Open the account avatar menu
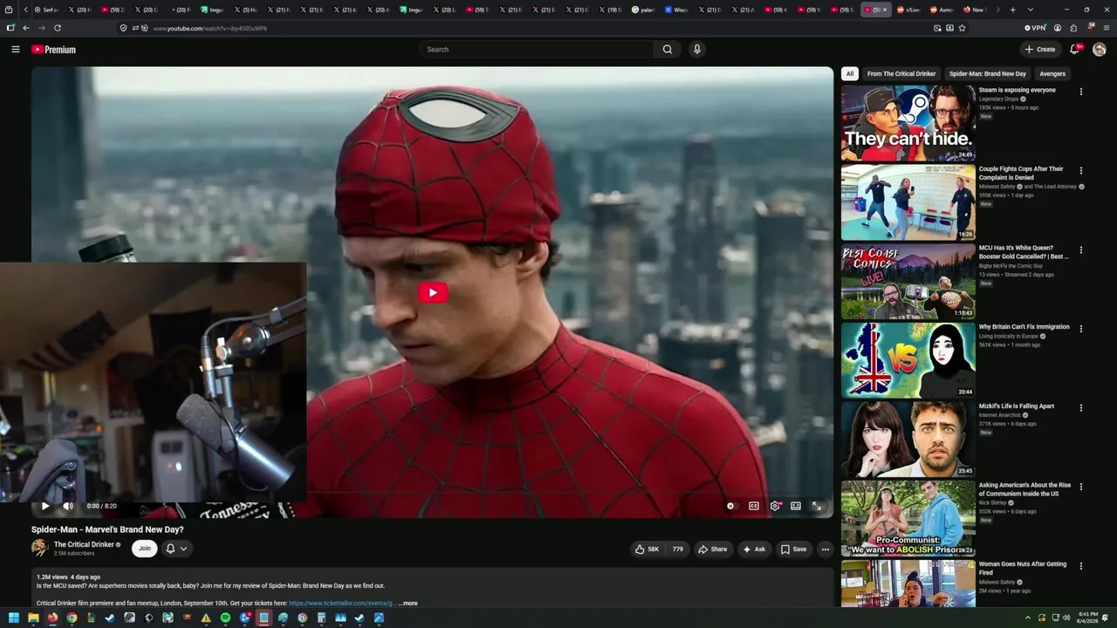The width and height of the screenshot is (1117, 628). point(1100,50)
